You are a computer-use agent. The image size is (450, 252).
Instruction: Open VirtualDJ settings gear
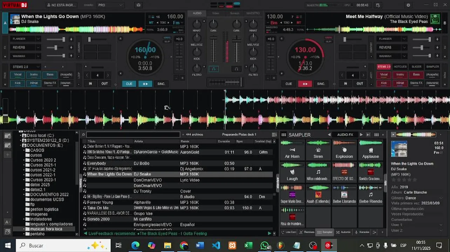(x=408, y=5)
